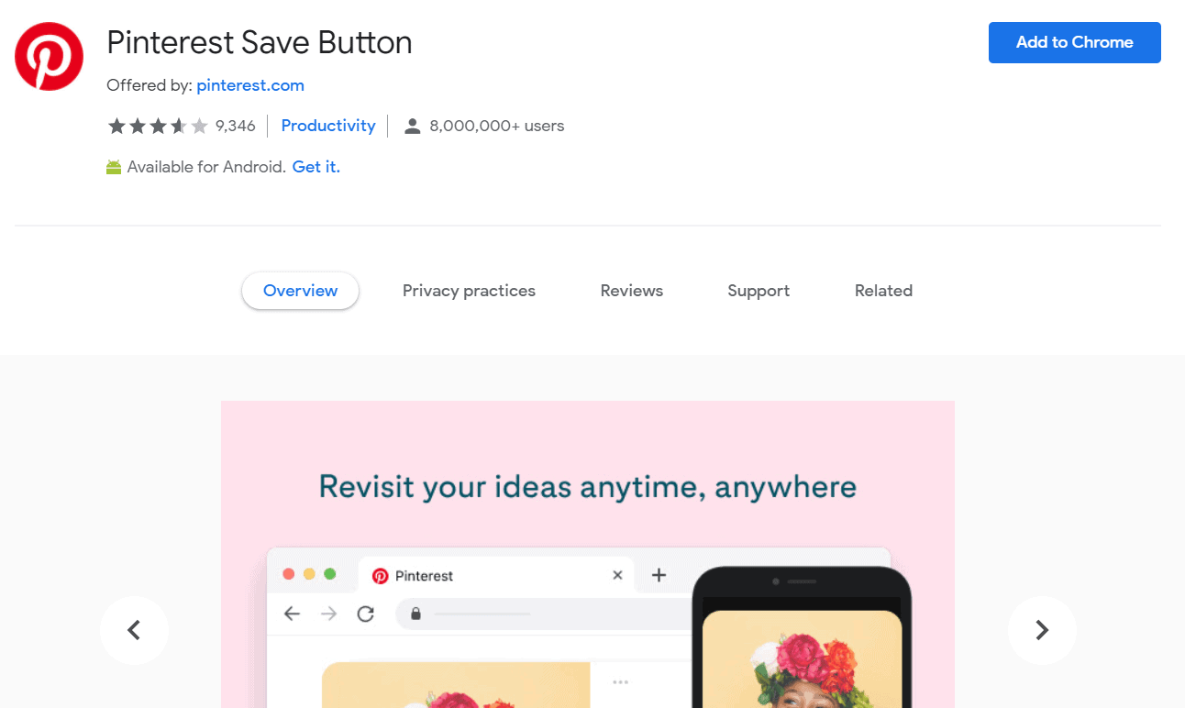Image resolution: width=1185 pixels, height=708 pixels.
Task: Click the Get it. Android link
Action: pos(316,167)
